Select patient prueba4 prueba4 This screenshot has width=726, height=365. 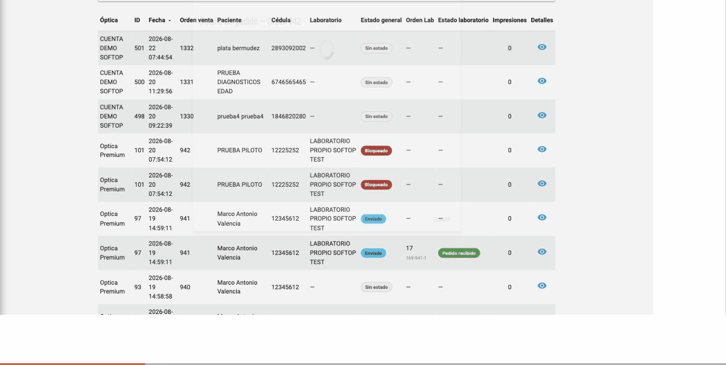240,117
